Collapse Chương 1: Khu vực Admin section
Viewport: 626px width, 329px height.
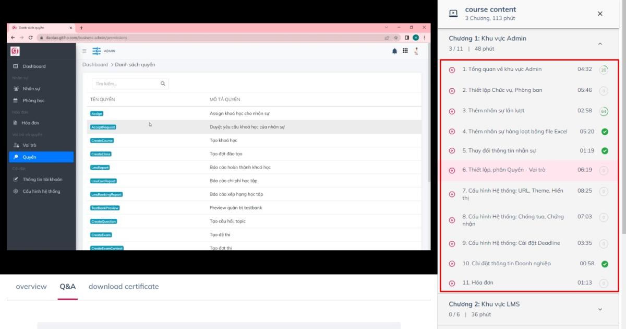tap(600, 44)
